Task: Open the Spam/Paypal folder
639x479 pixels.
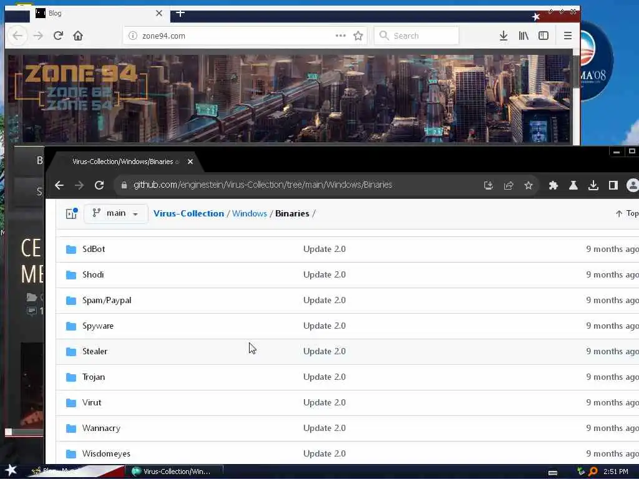Action: (x=107, y=300)
